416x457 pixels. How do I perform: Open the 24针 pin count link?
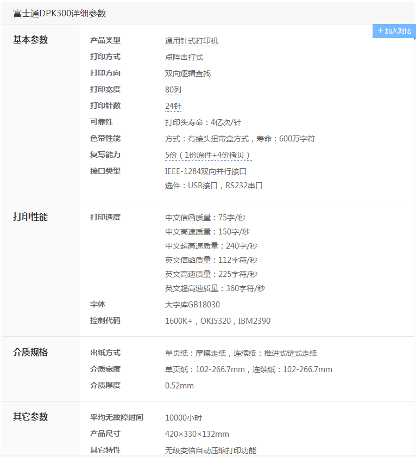pos(173,107)
